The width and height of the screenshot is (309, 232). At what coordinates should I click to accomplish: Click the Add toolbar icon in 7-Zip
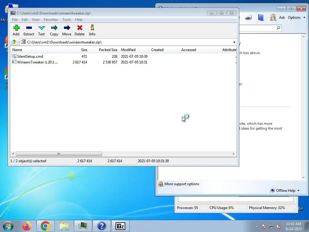pos(16,28)
